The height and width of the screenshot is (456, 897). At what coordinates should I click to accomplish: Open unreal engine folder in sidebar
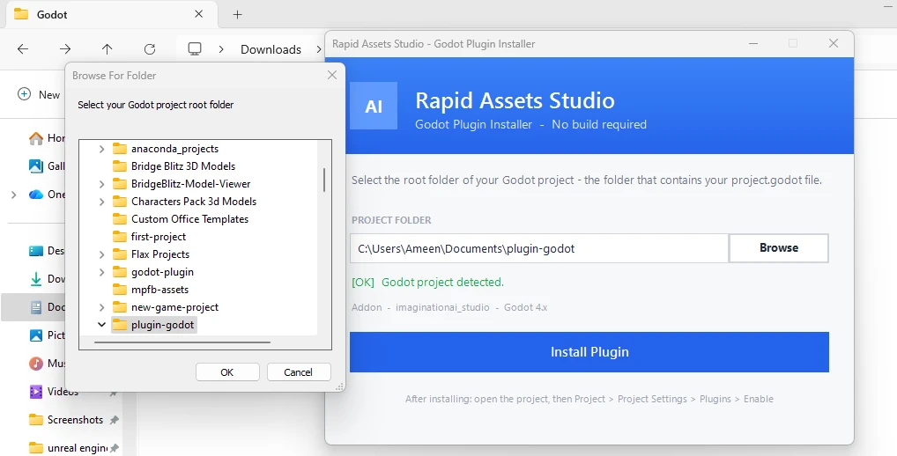[69, 448]
